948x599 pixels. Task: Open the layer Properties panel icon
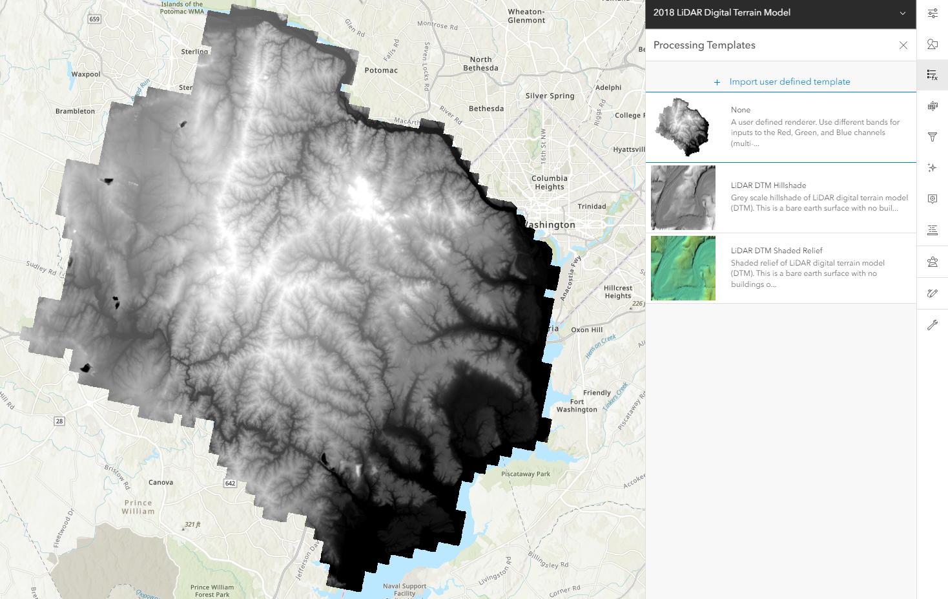tap(933, 13)
